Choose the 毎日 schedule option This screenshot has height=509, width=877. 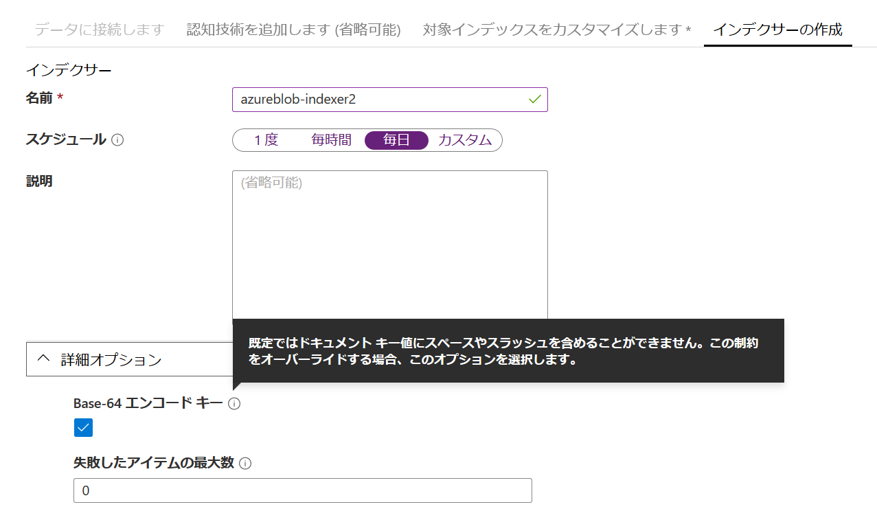pos(396,140)
